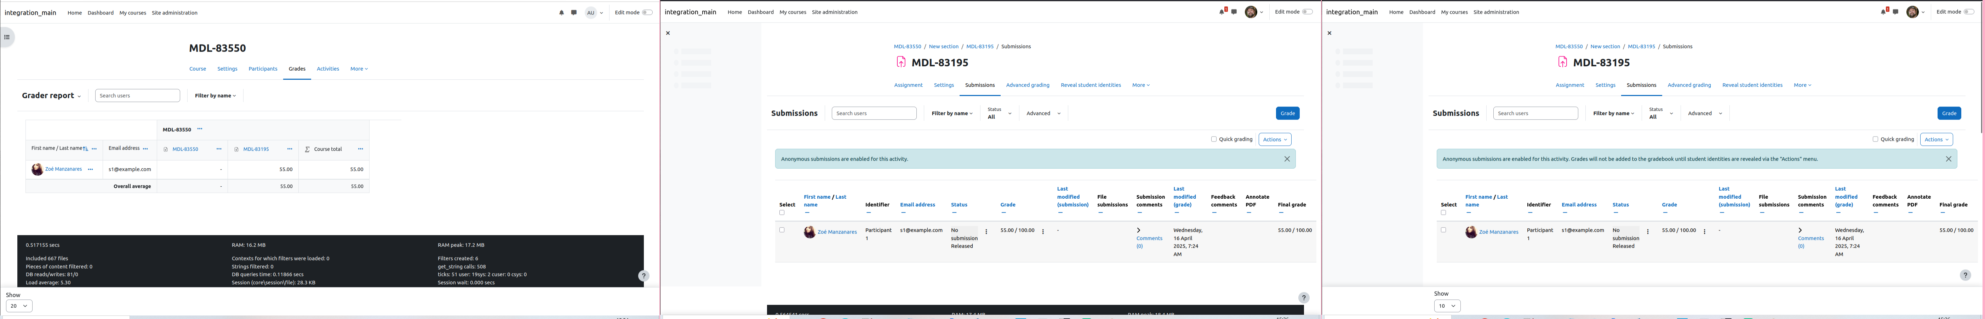Screen dimensions: 1985x319
Task: Open Advanced grading tab in middle window
Action: (x=1027, y=85)
